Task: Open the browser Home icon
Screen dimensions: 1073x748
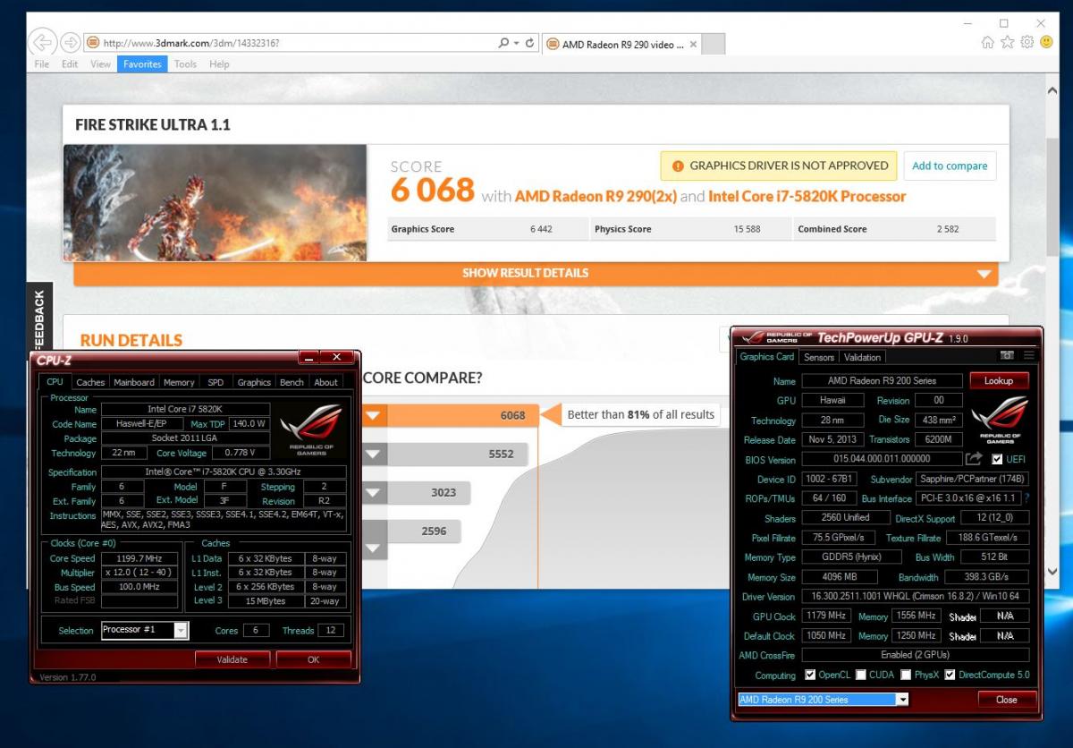Action: 988,42
